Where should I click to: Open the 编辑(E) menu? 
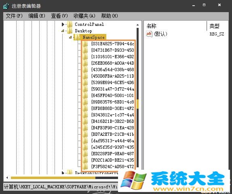coord(37,16)
